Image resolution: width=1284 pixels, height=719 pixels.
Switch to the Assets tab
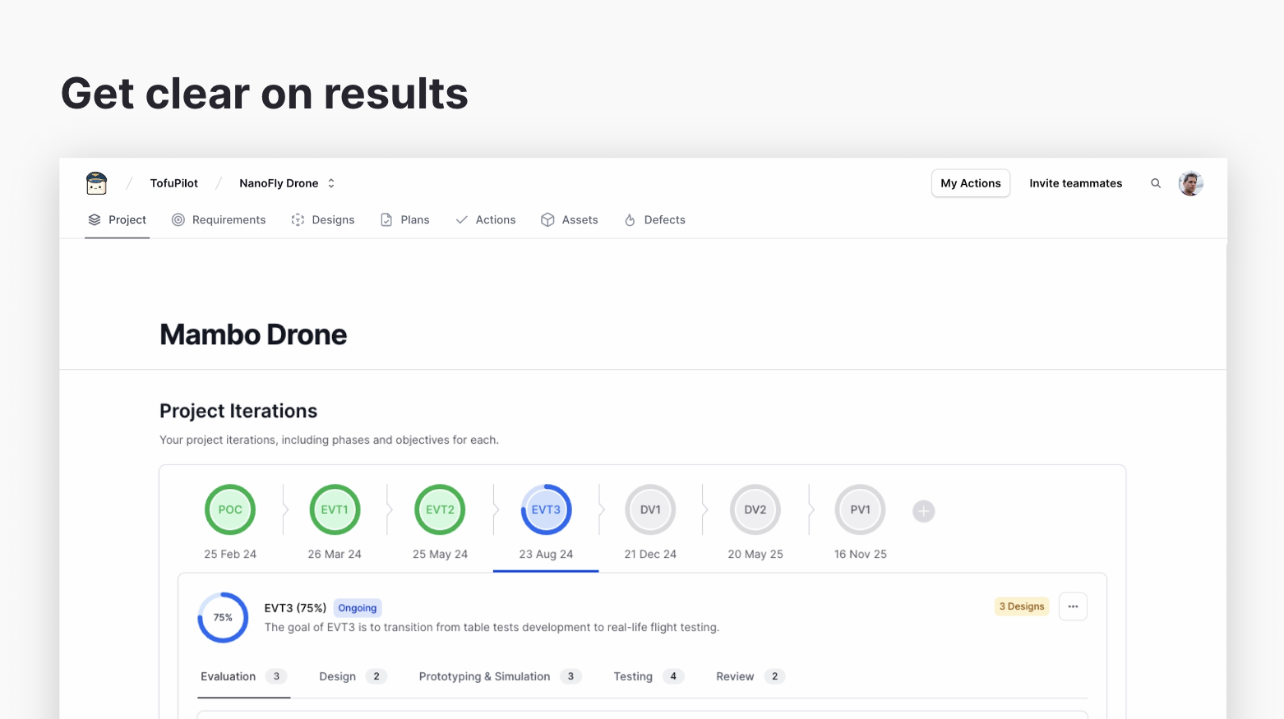(570, 219)
